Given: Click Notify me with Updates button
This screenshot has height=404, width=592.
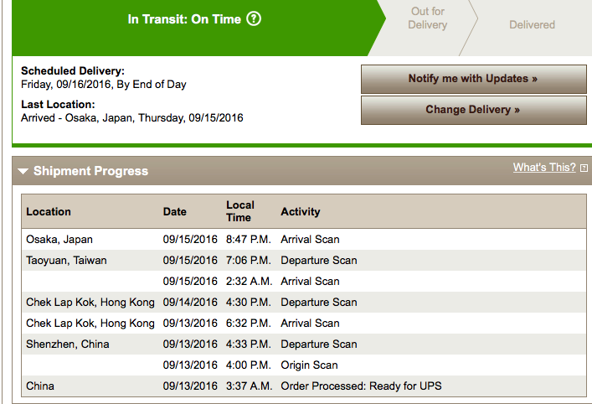Looking at the screenshot, I should point(473,79).
